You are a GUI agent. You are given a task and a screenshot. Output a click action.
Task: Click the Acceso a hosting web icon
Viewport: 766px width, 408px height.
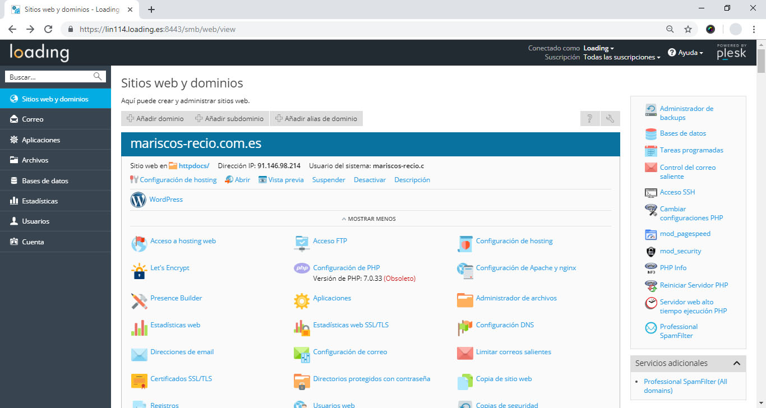click(139, 244)
